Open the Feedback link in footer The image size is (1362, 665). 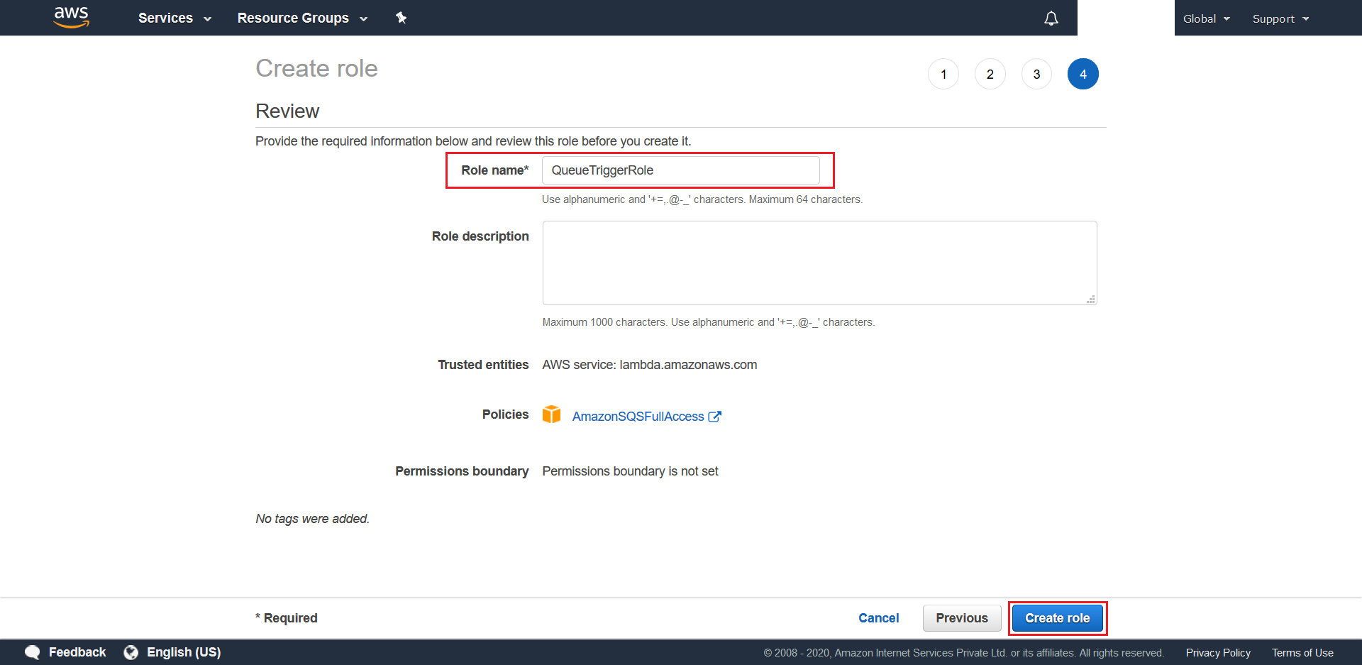tap(77, 652)
